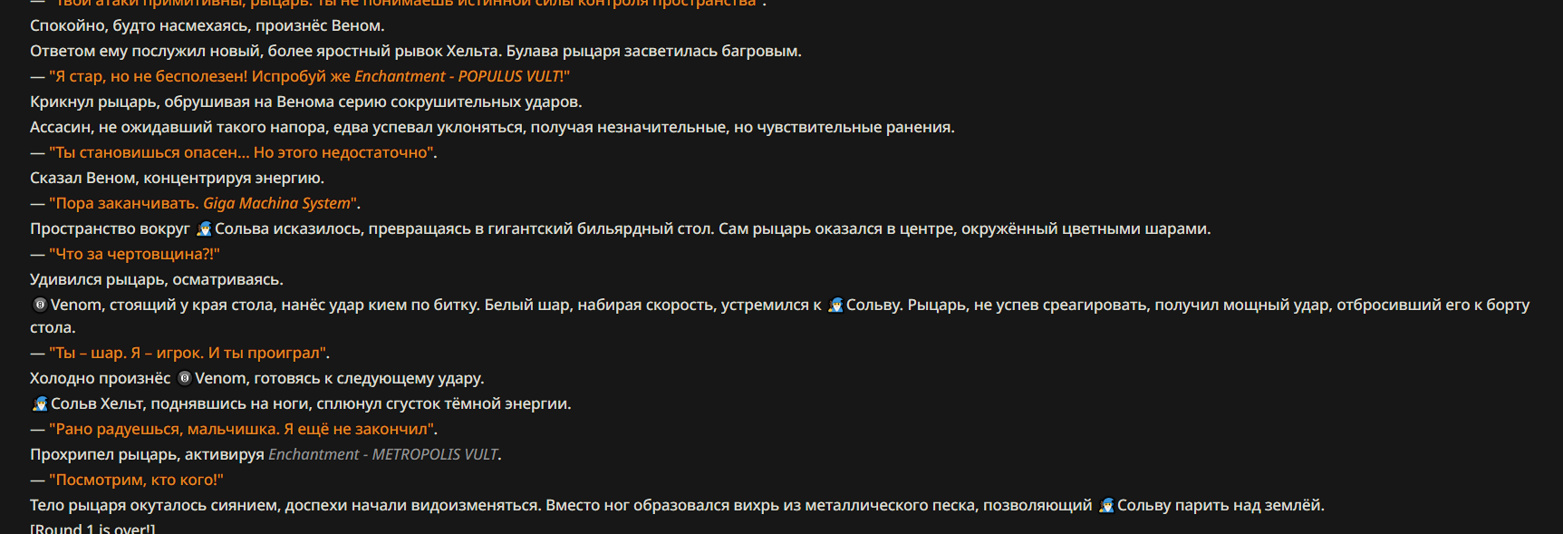Click the orange quote "Посмотрим, кто кого!"

[136, 480]
